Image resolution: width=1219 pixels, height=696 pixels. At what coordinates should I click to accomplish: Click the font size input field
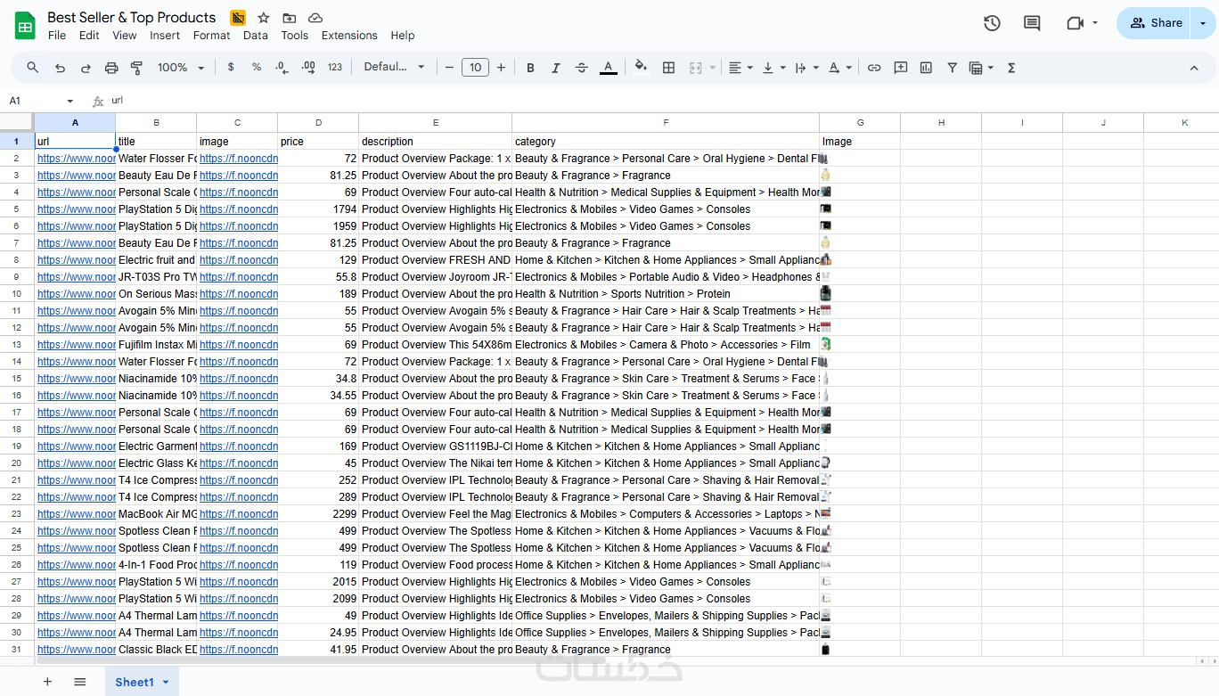(x=475, y=68)
